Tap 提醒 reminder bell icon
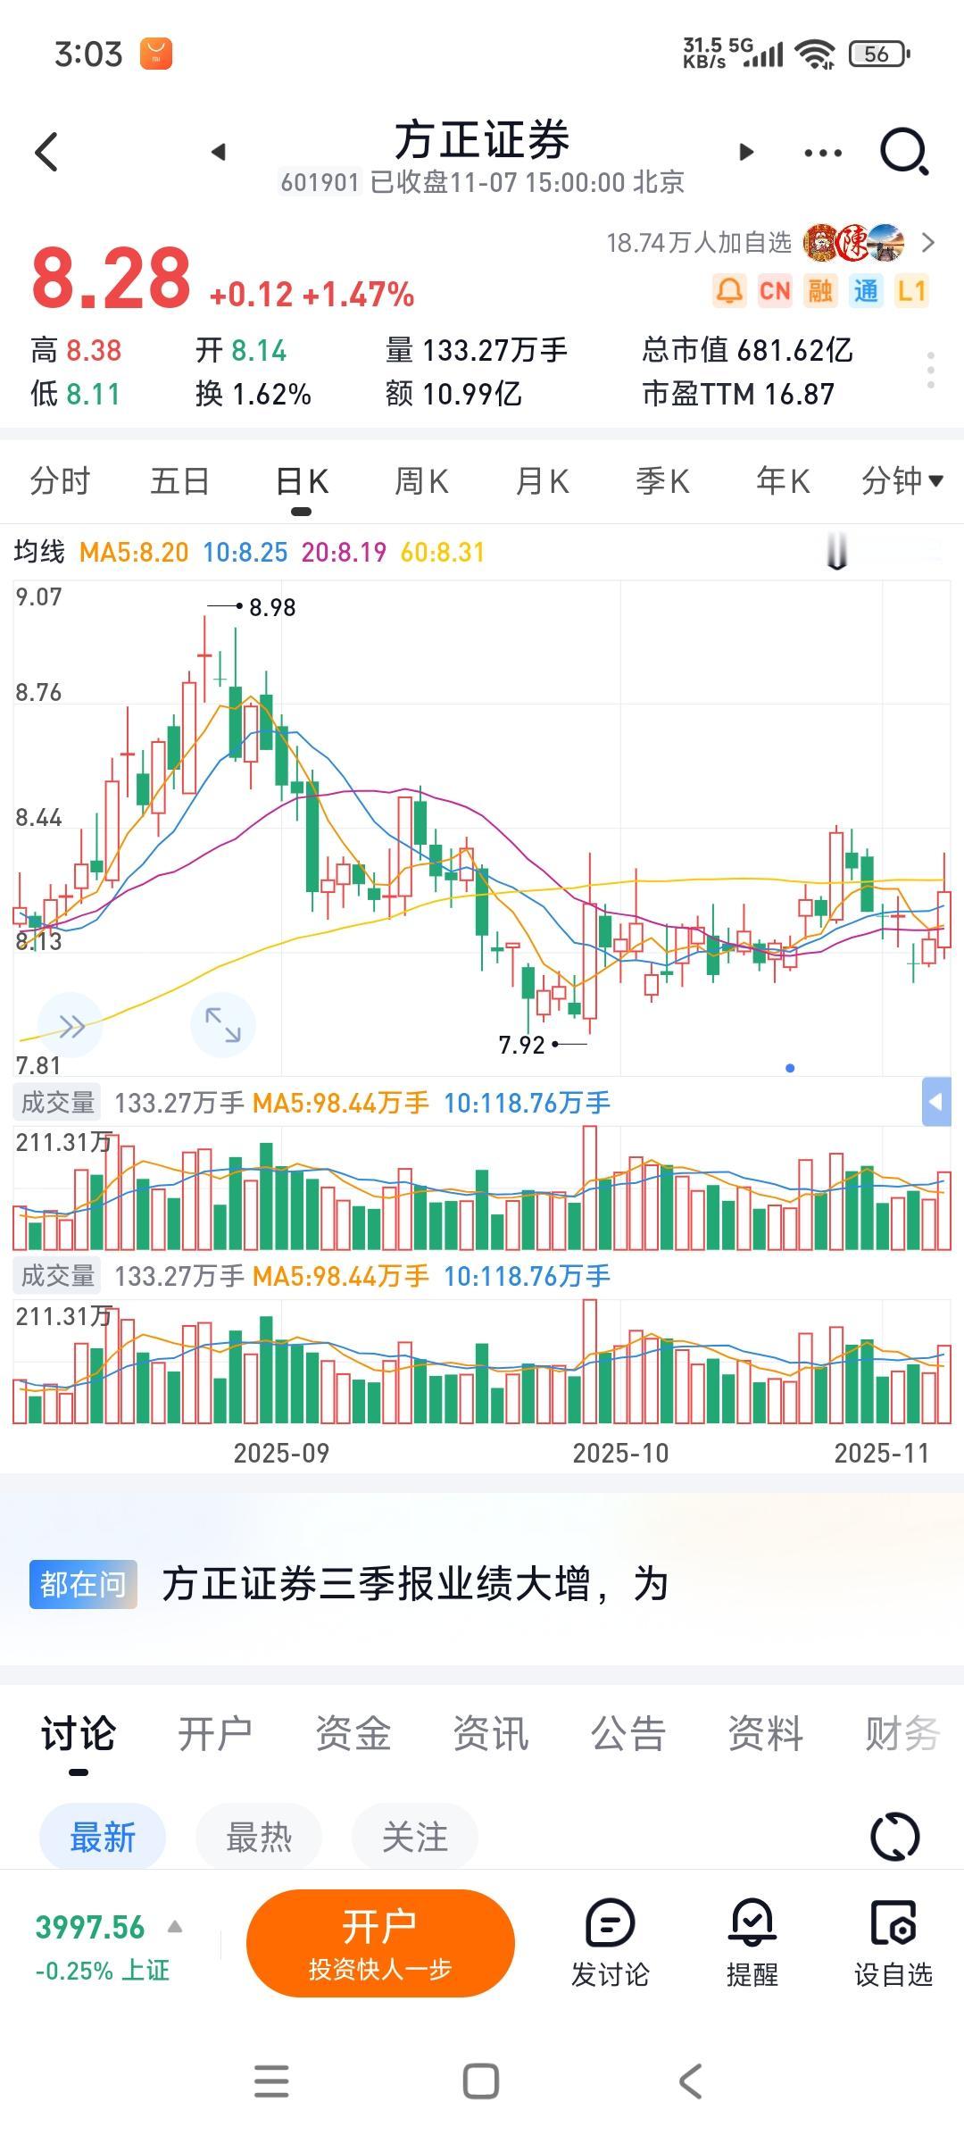Screen dimensions: 964x2143 752,1943
